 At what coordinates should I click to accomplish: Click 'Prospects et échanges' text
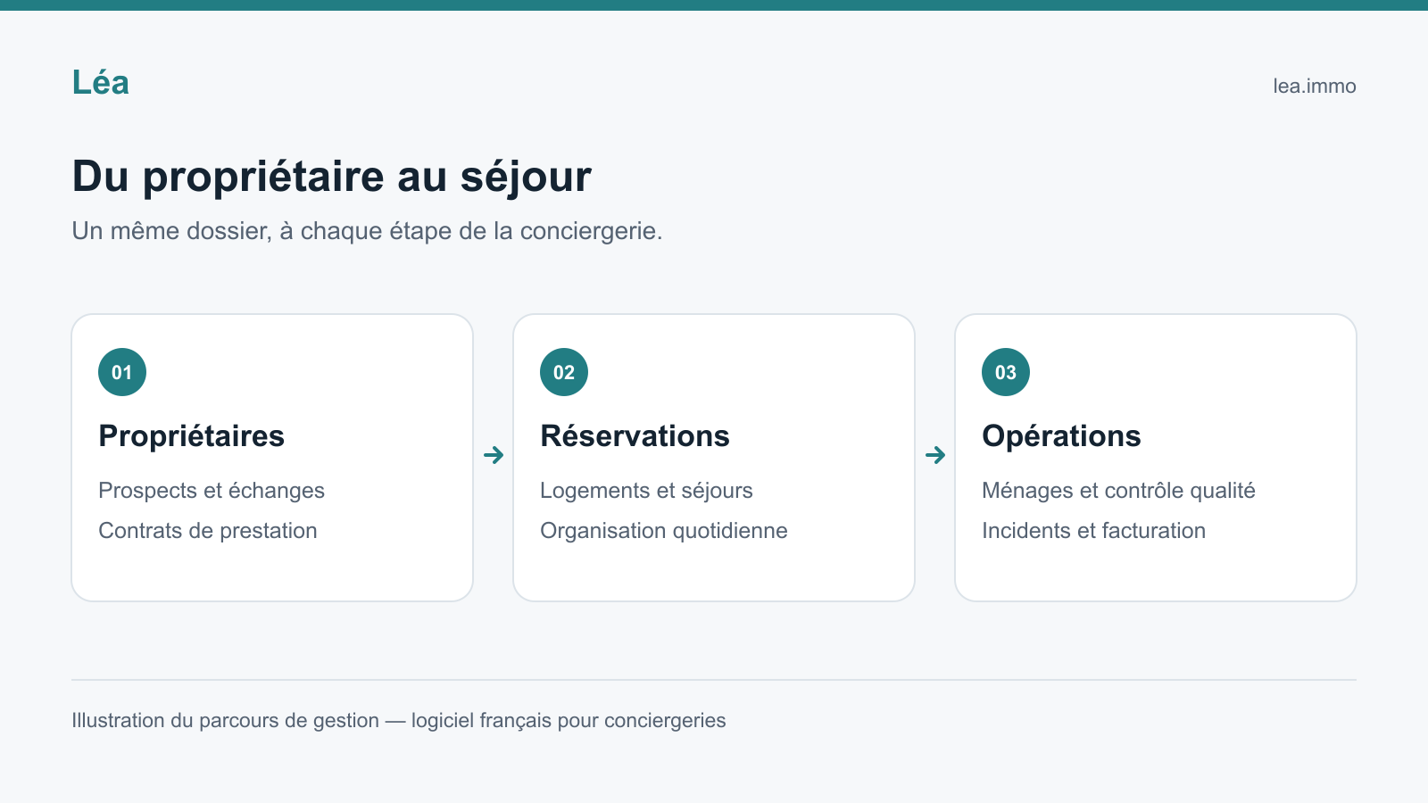[212, 491]
